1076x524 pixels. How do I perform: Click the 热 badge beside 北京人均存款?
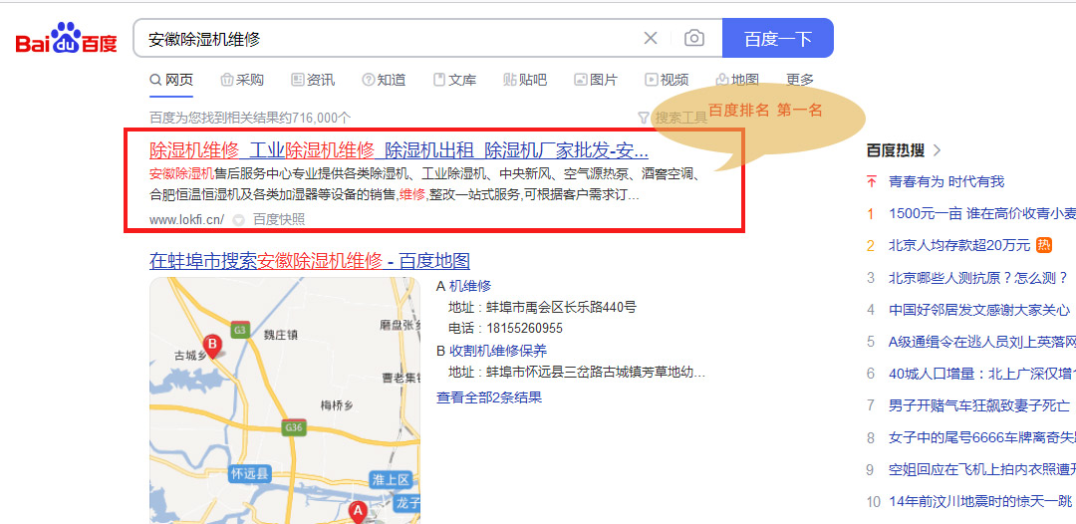[x=1044, y=244]
